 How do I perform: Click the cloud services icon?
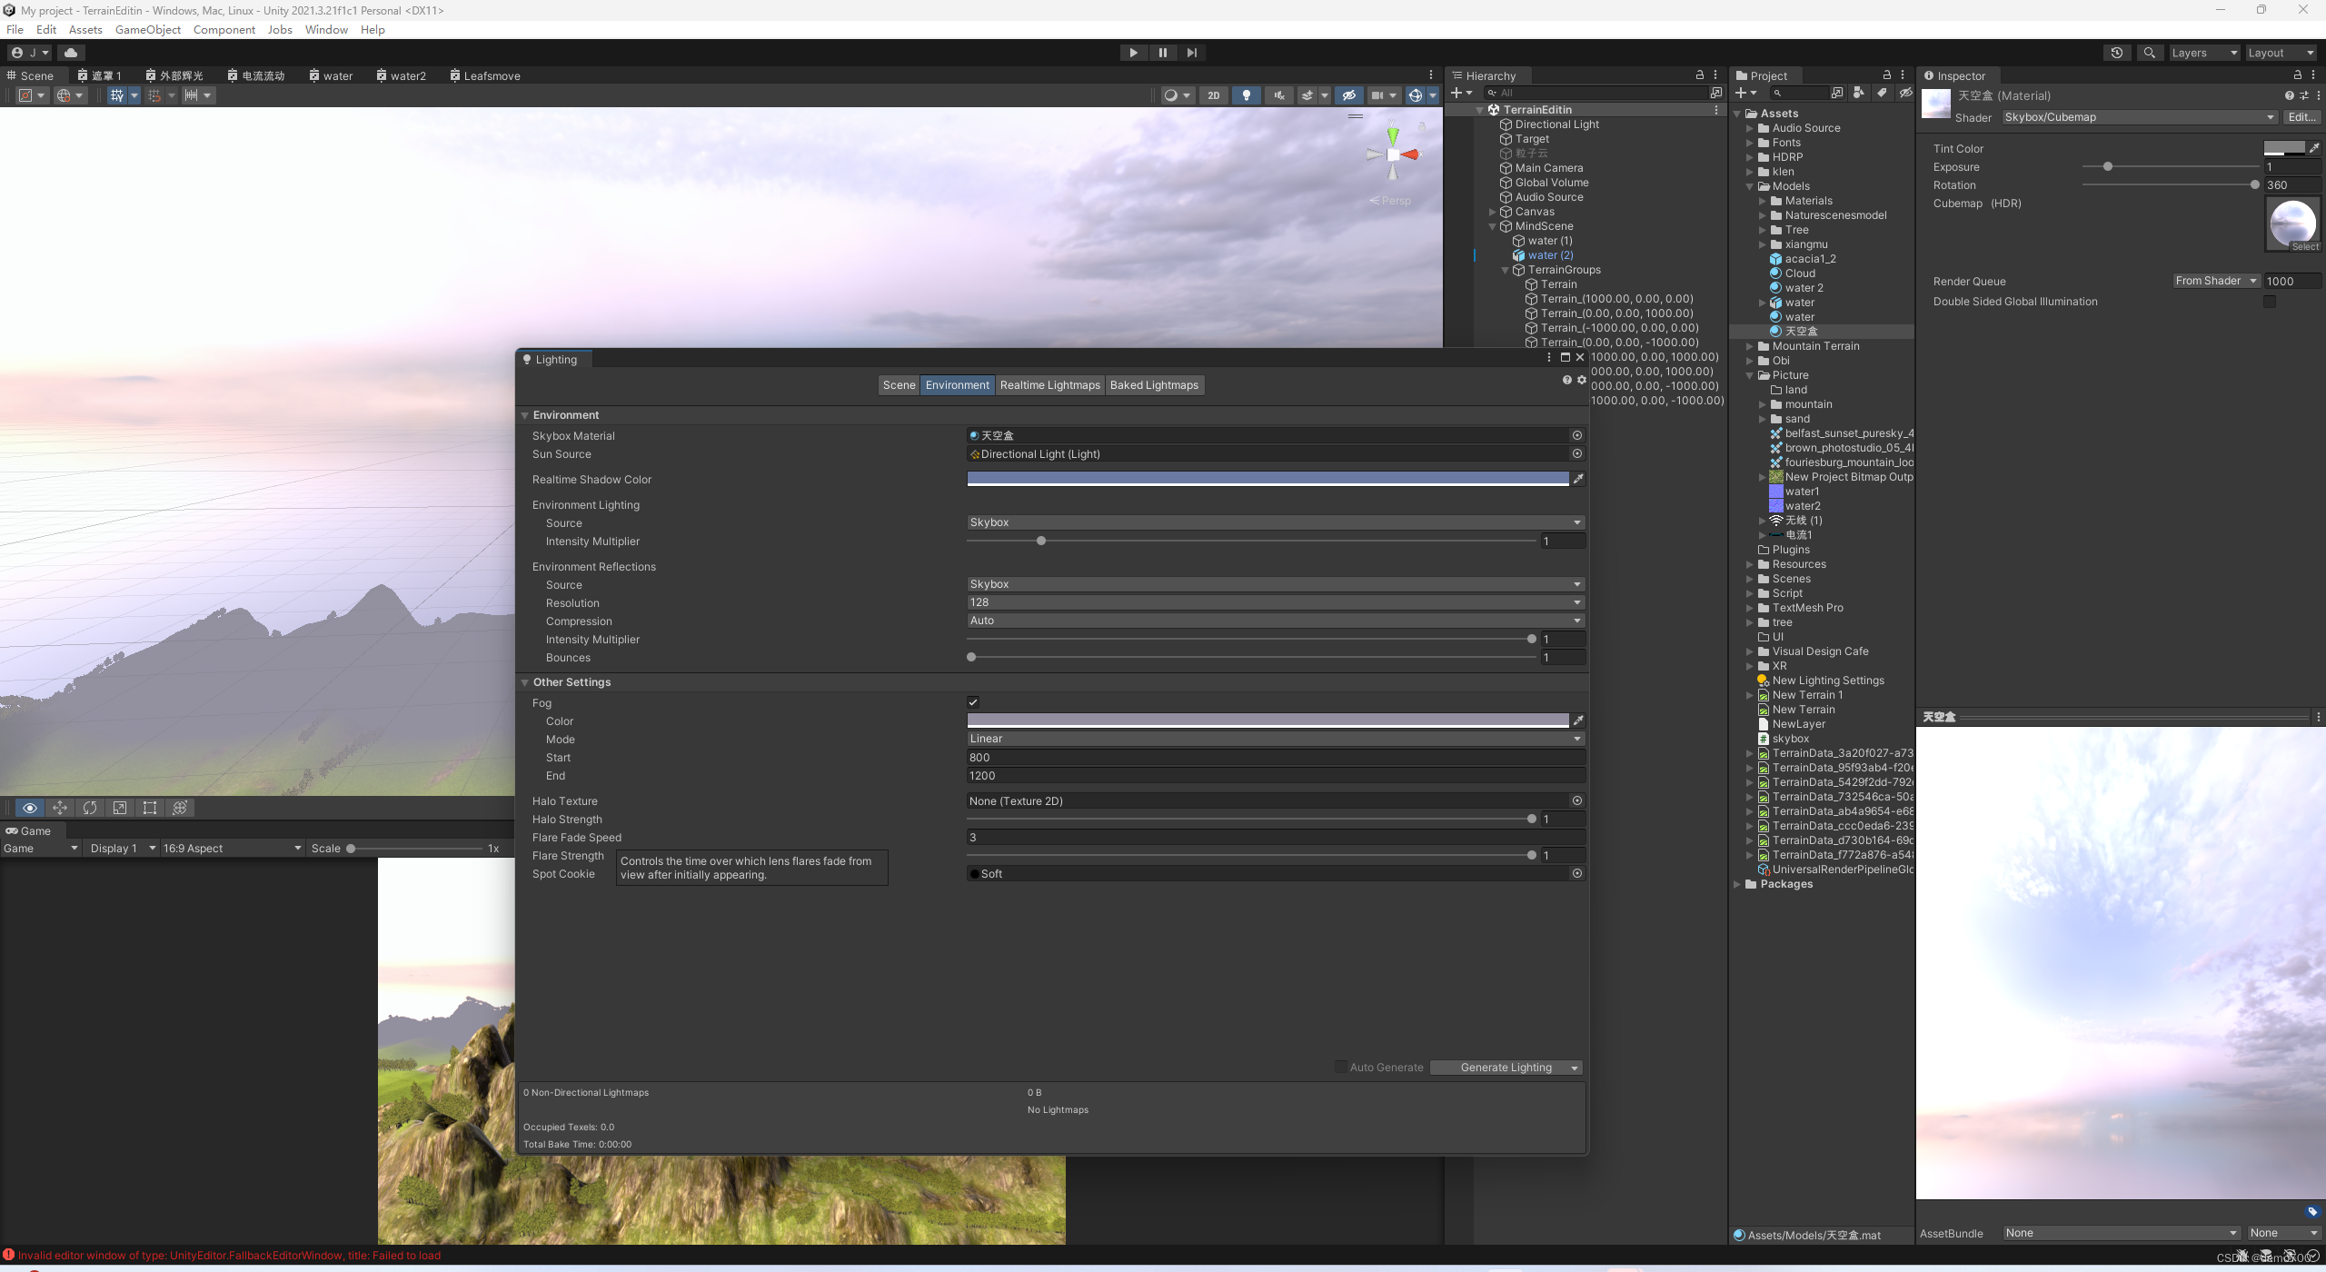71,53
